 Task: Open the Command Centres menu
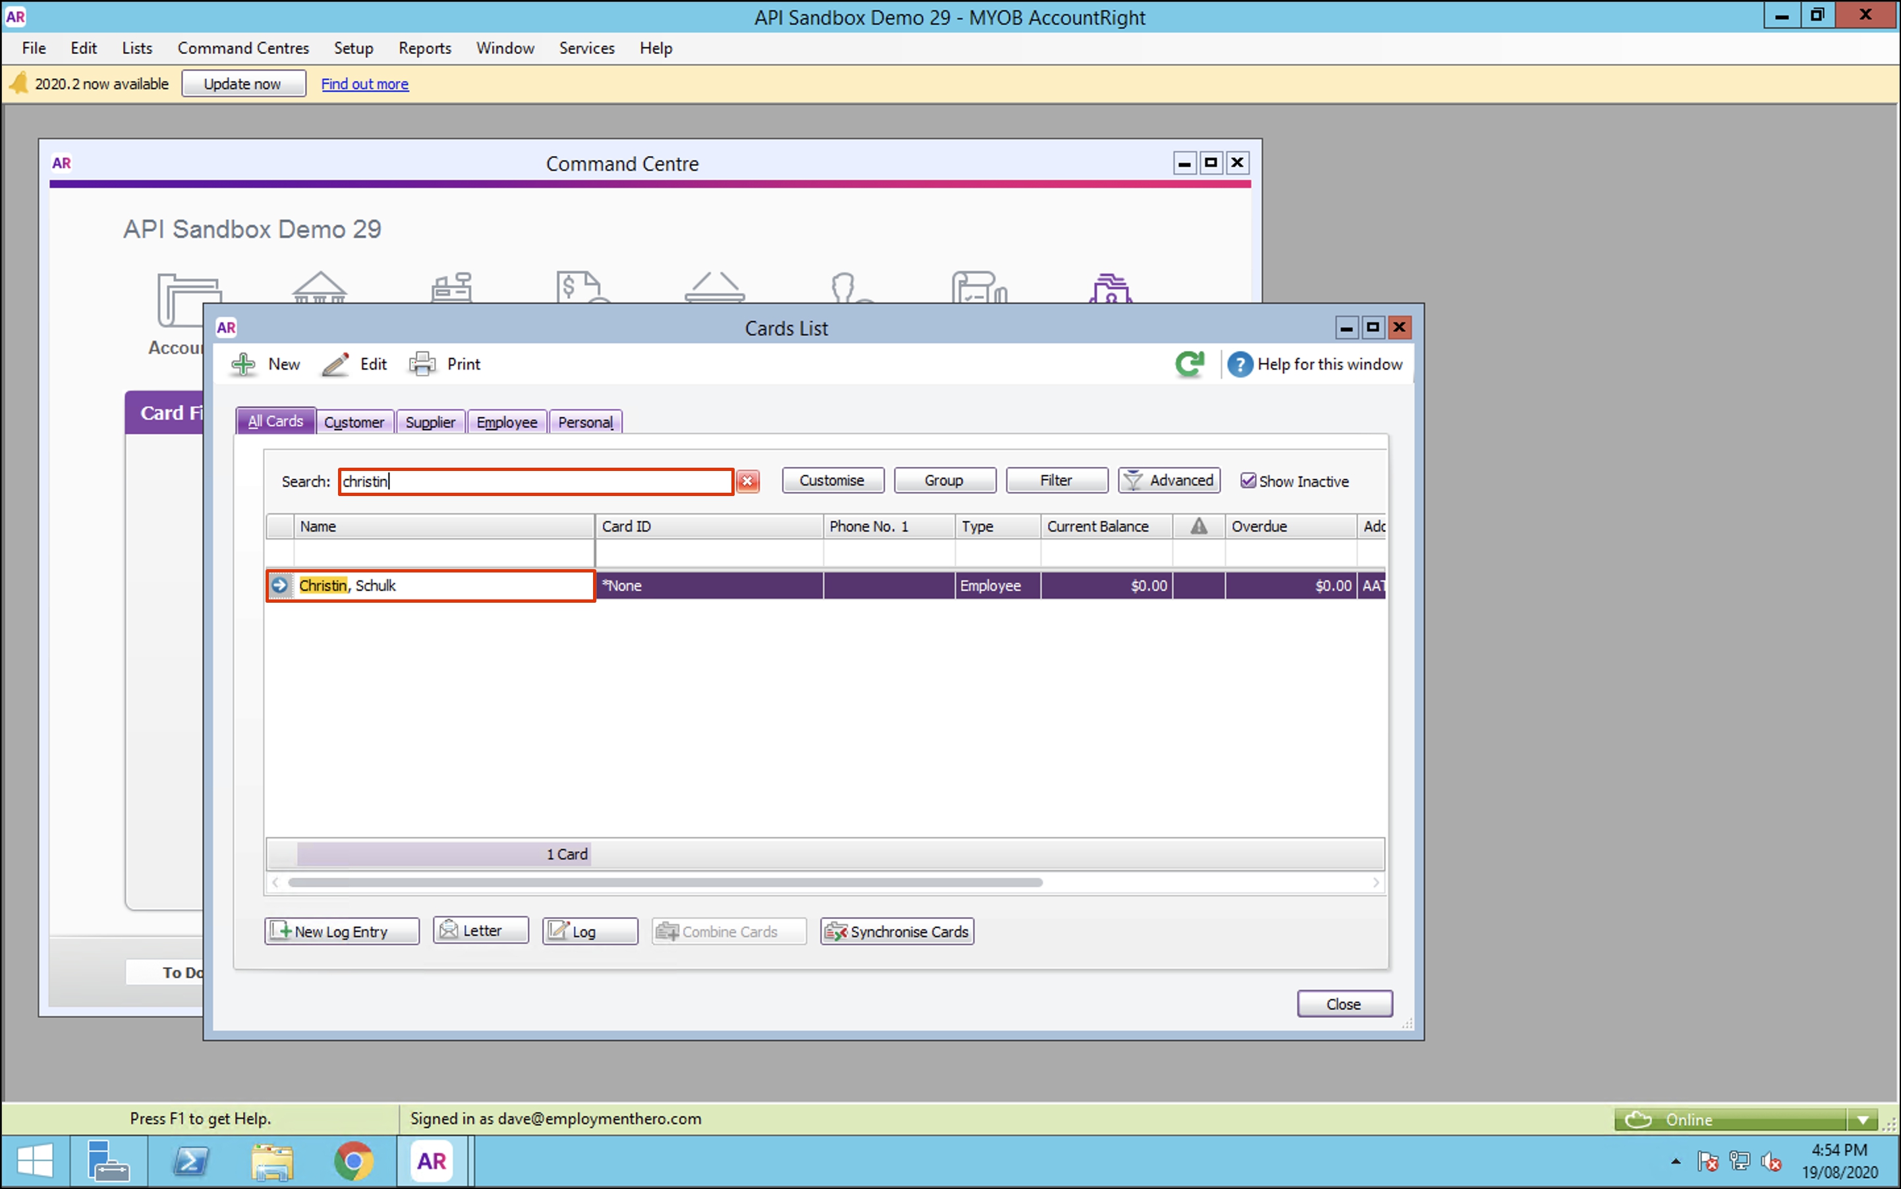coord(243,48)
